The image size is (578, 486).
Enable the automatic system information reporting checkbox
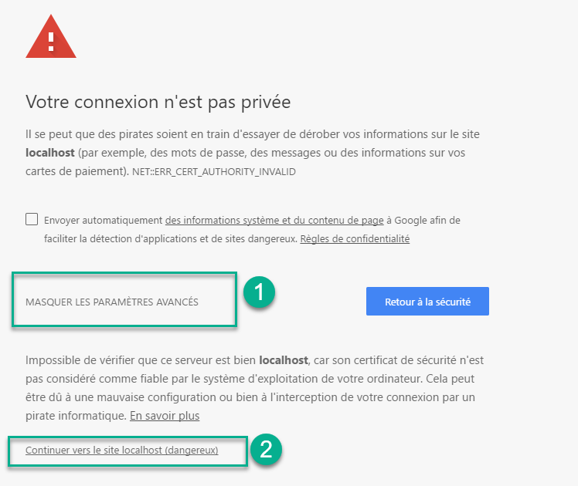click(x=32, y=219)
